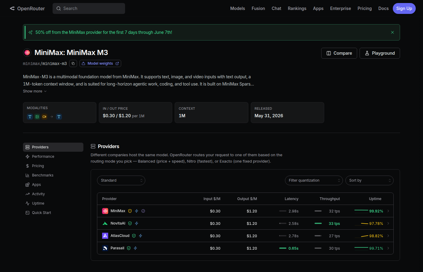Screen dimensions: 423x272
Task: Click the yellow shield icon next to MiniMax
Action: [x=130, y=211]
